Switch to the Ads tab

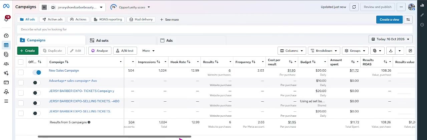(191, 40)
